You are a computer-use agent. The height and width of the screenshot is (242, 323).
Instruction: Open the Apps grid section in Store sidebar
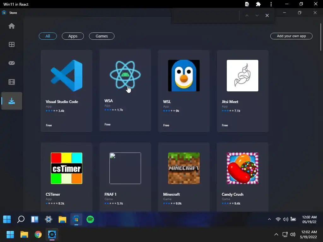[x=12, y=44]
